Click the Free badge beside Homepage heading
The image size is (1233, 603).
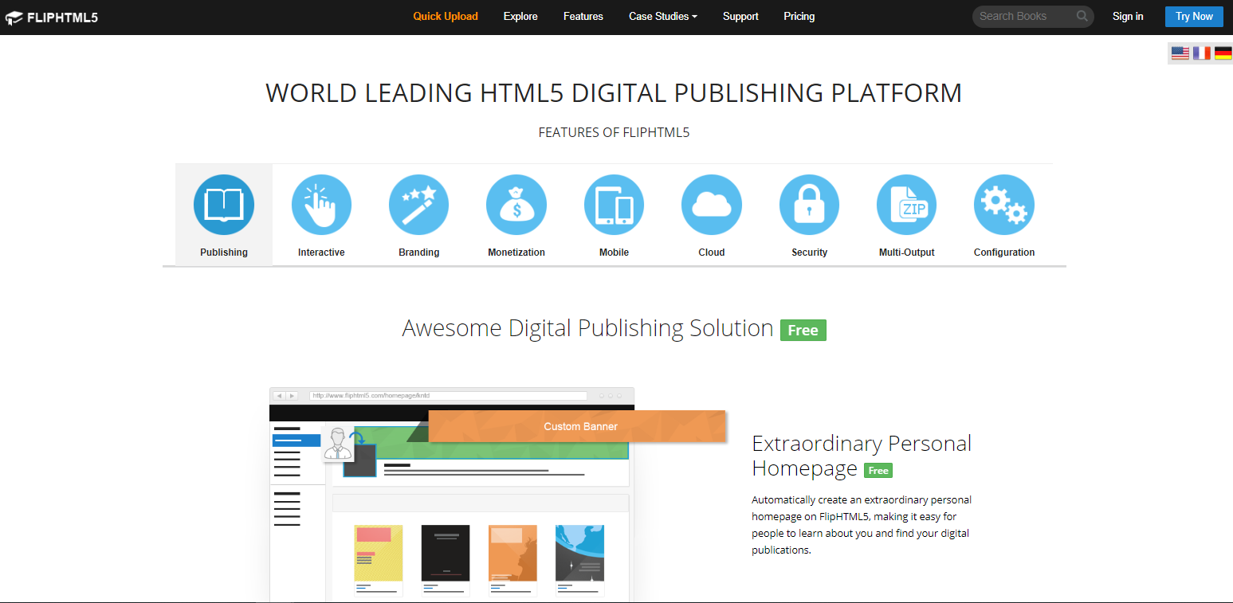click(x=878, y=471)
